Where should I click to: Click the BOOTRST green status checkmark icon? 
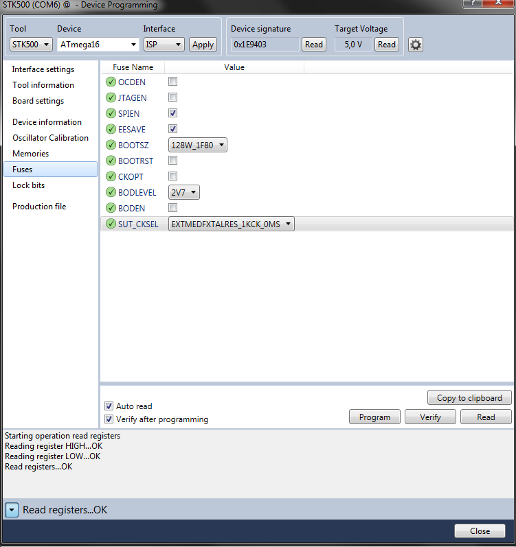click(x=111, y=161)
